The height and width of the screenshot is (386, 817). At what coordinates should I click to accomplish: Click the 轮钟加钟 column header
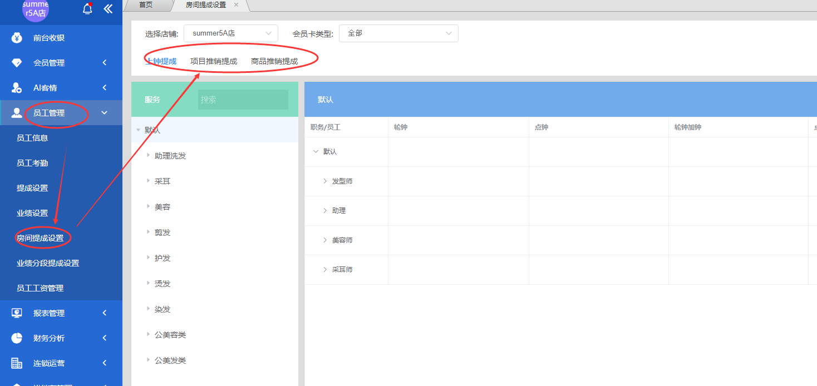[688, 127]
